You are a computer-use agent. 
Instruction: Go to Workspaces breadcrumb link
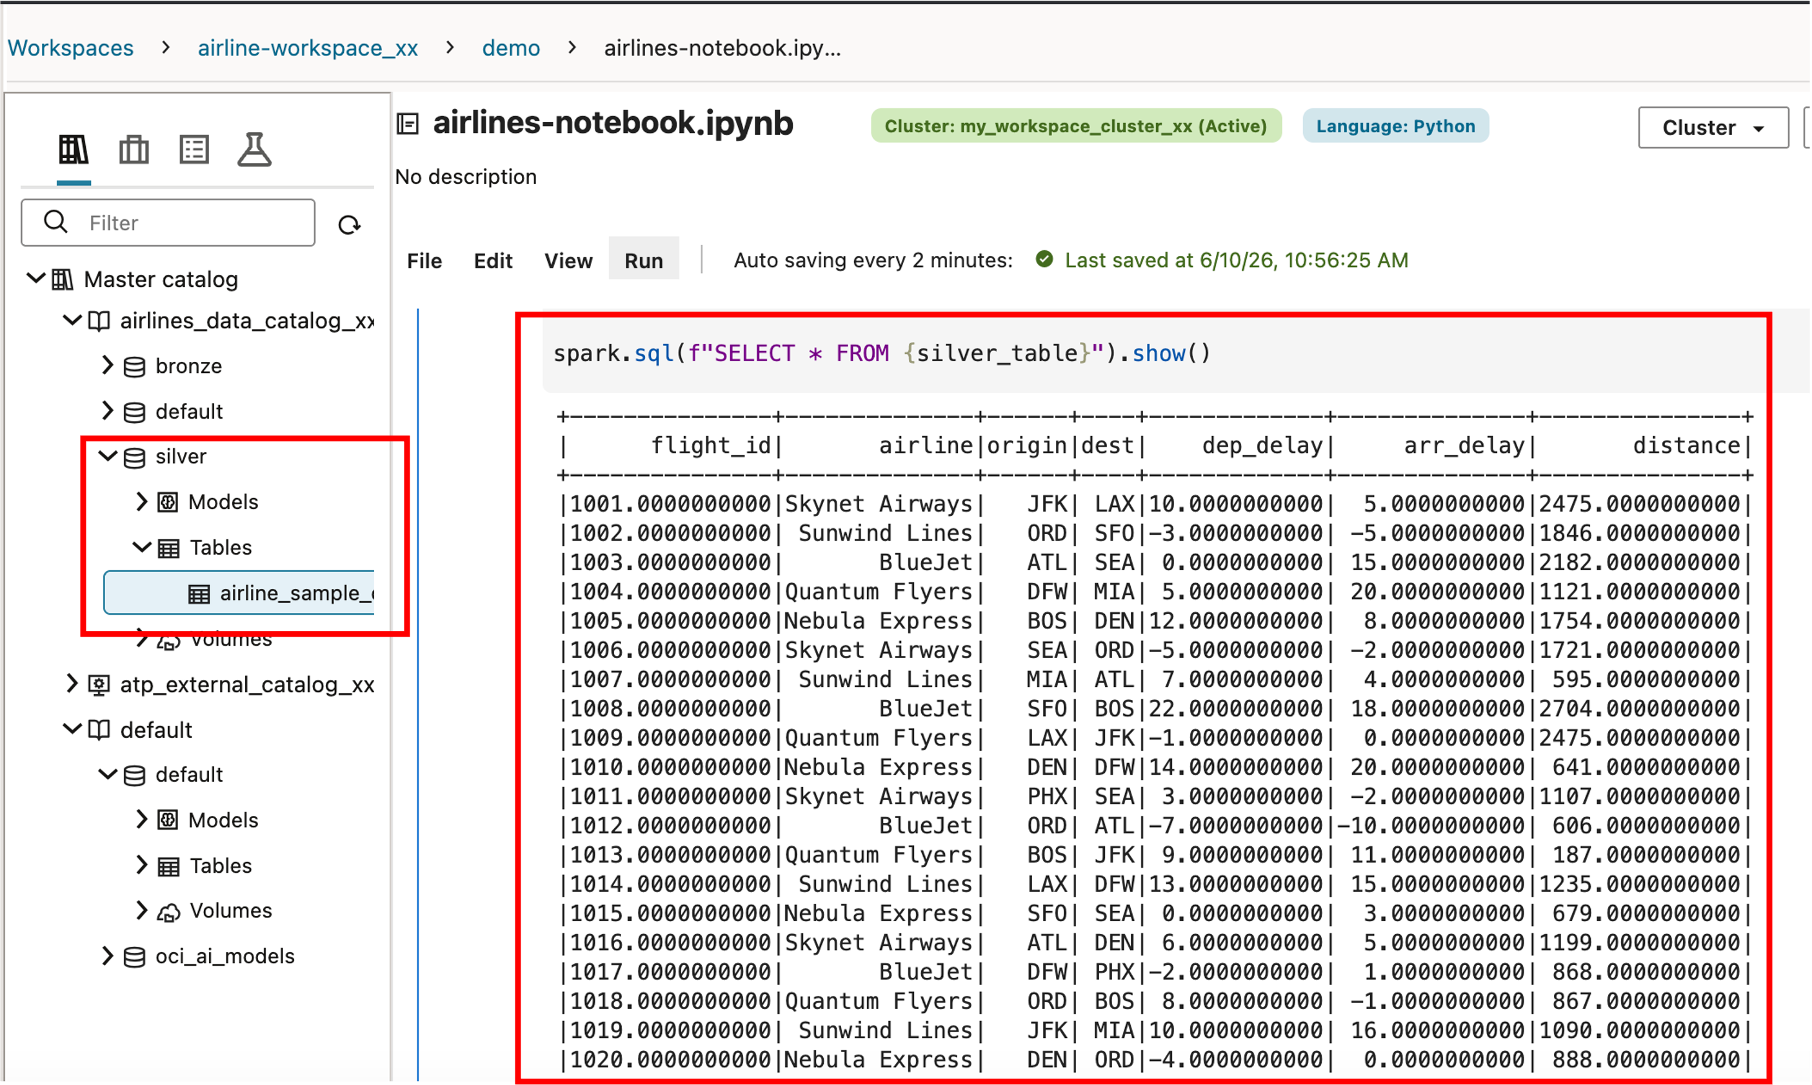70,48
